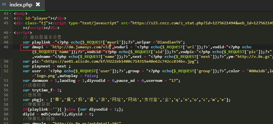Click the dmapi variable name

[38, 47]
